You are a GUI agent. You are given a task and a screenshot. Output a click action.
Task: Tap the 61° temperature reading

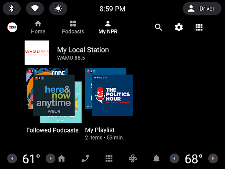click(31, 159)
